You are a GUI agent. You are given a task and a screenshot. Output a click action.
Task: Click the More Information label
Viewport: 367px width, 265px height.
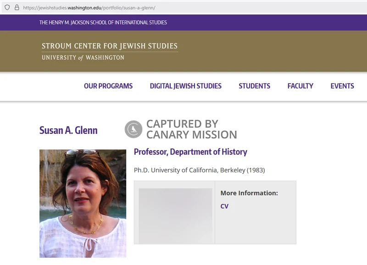click(249, 193)
